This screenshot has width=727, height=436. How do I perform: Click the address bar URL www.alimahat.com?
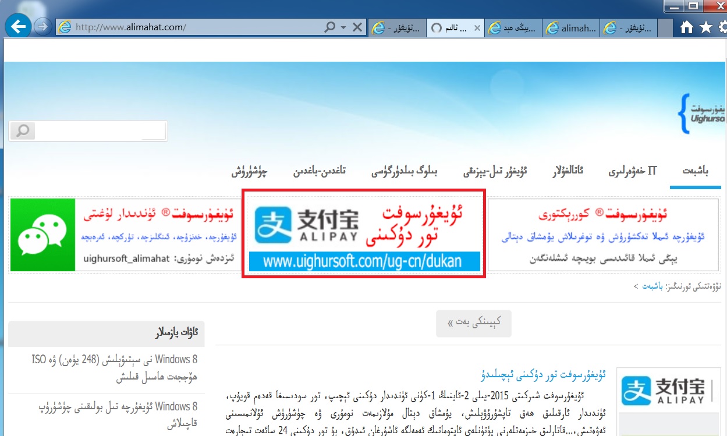130,27
